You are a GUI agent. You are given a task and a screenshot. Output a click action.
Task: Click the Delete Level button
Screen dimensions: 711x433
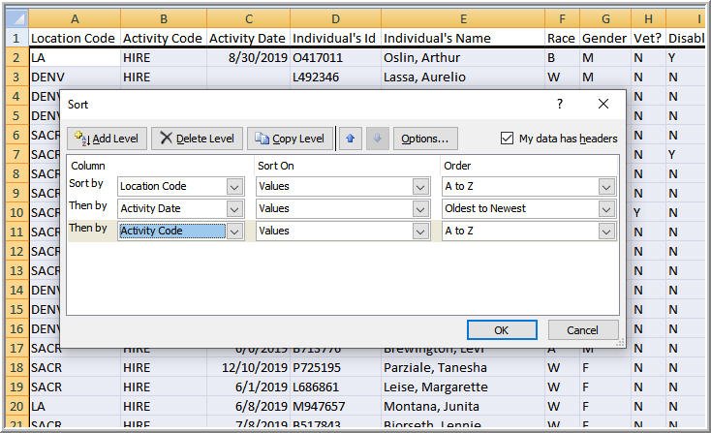point(197,139)
